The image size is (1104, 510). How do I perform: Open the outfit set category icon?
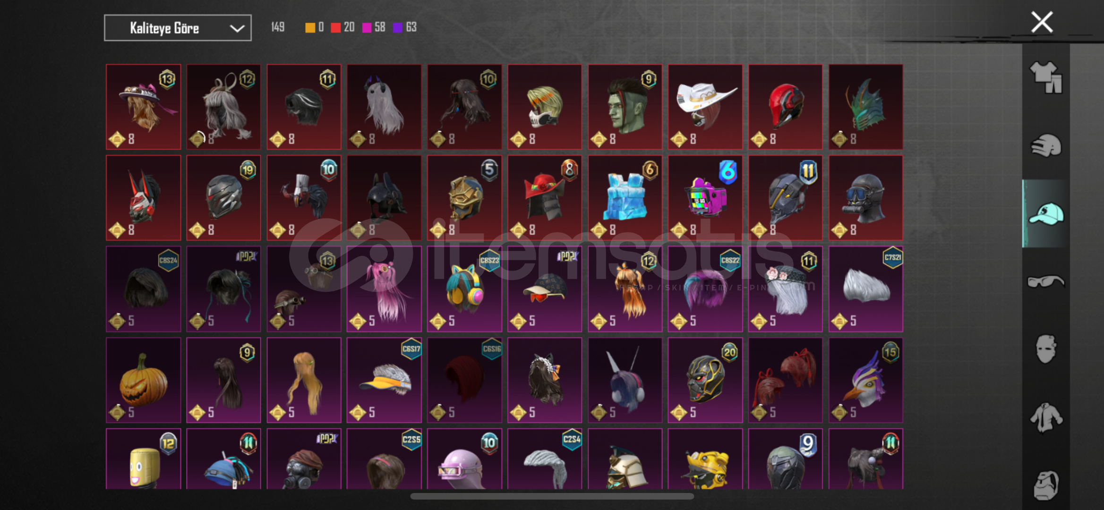coord(1045,77)
